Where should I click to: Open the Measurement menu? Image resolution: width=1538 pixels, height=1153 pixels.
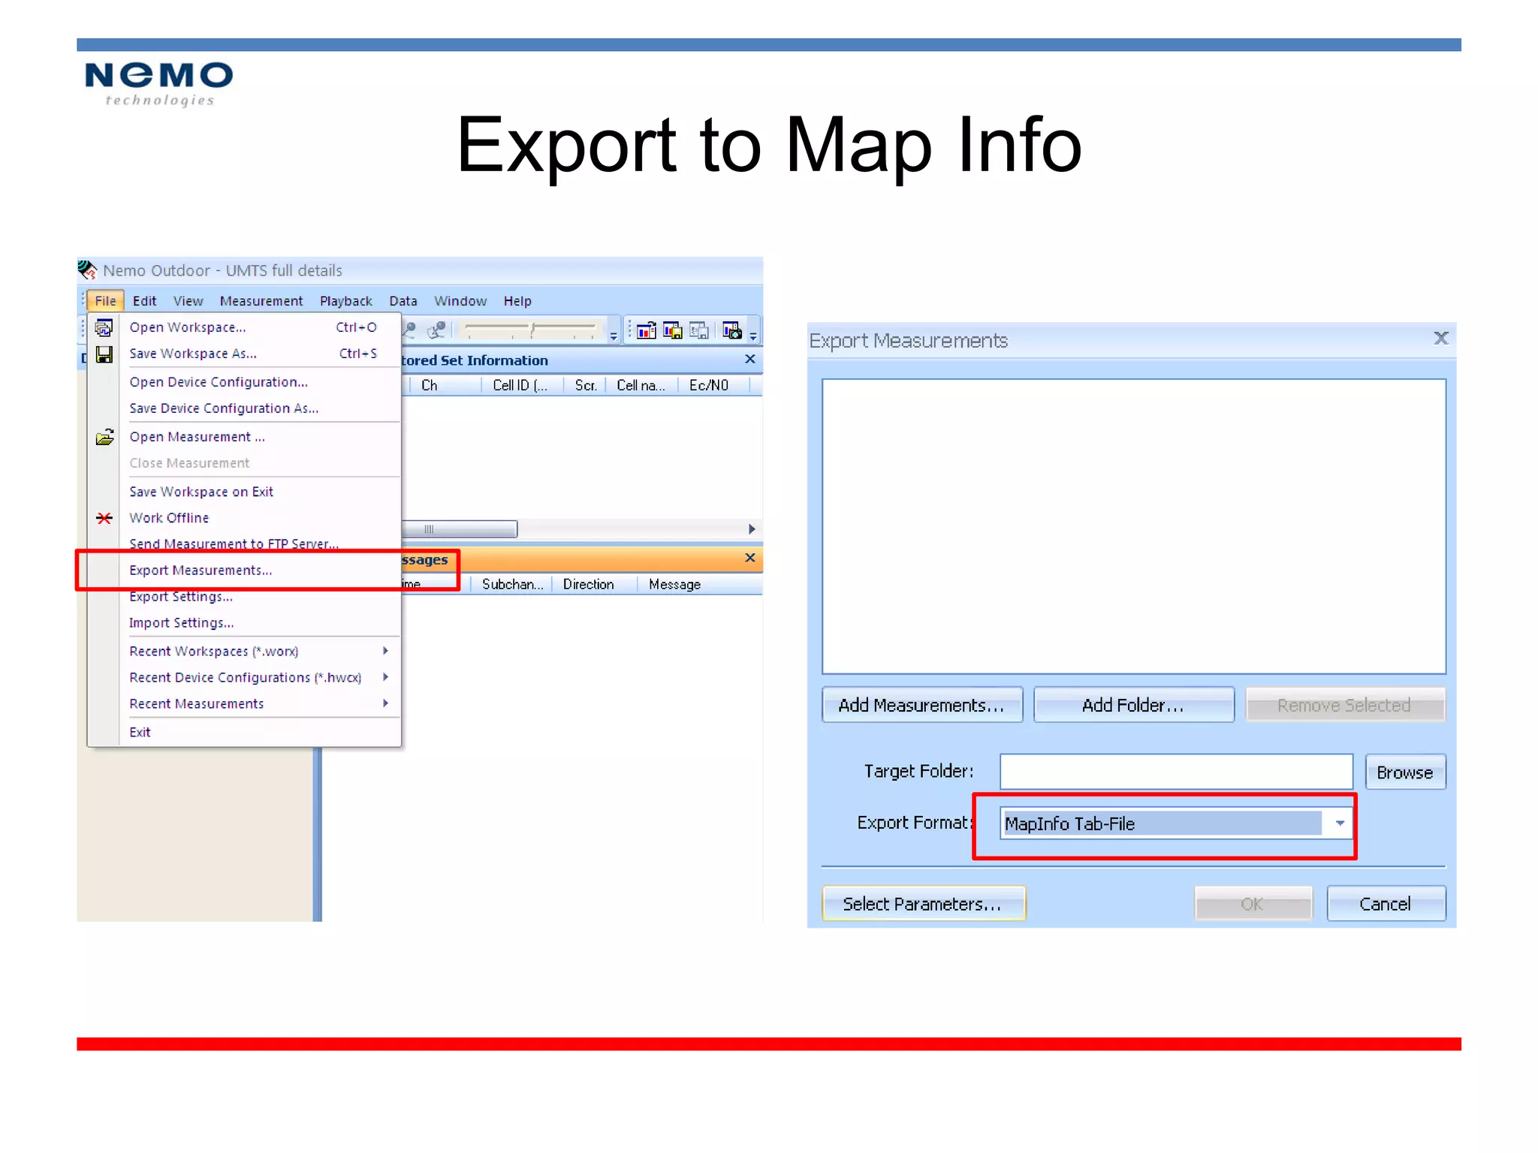[261, 301]
